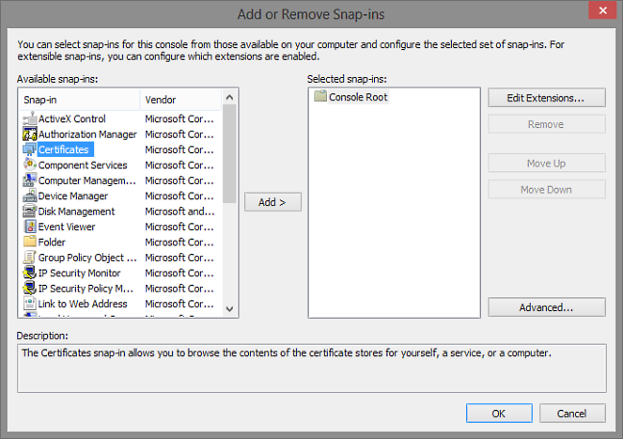The width and height of the screenshot is (623, 439).
Task: Click the Component Services icon
Action: (29, 166)
